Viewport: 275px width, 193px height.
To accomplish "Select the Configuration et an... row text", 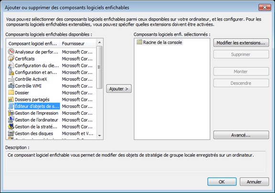I will pyautogui.click(x=36, y=72).
